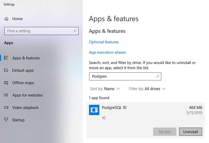Click the Offline maps map icon
209x143 pixels.
pos(6,83)
